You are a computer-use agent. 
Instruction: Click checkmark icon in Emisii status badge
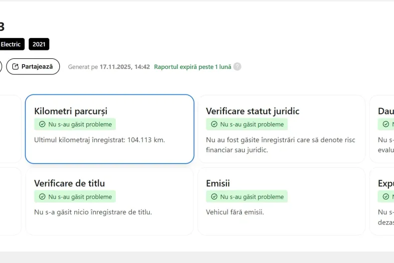[x=214, y=197]
